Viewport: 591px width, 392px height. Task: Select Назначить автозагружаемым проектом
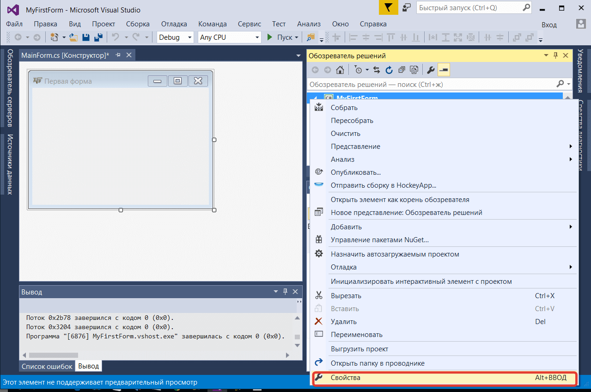444,254
